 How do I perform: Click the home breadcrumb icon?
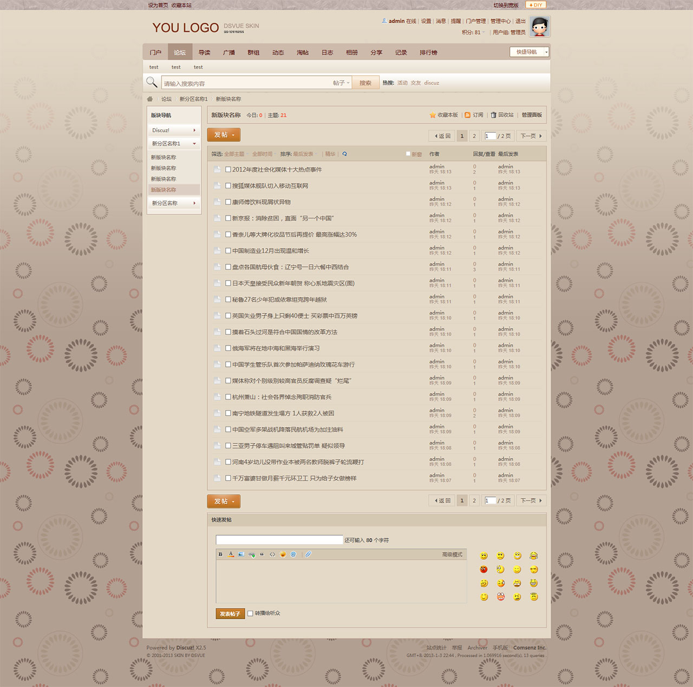pos(150,99)
